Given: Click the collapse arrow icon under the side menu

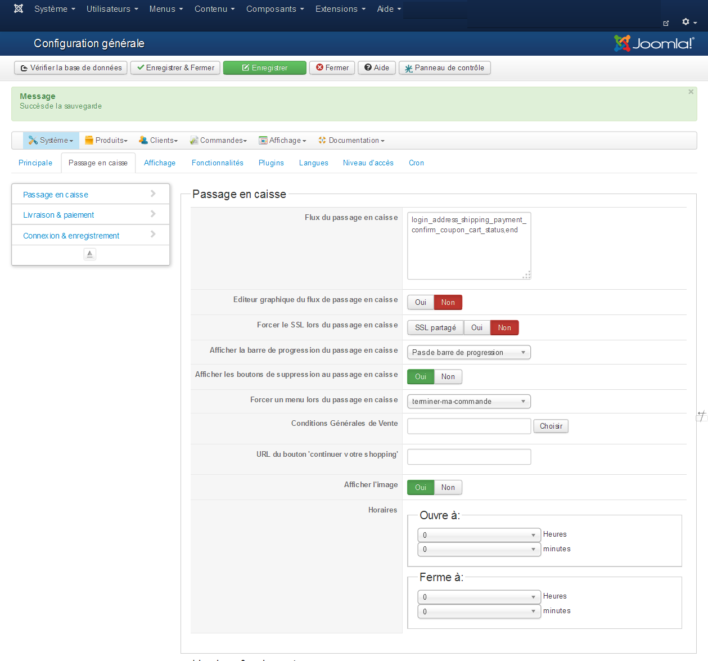Looking at the screenshot, I should pyautogui.click(x=90, y=254).
